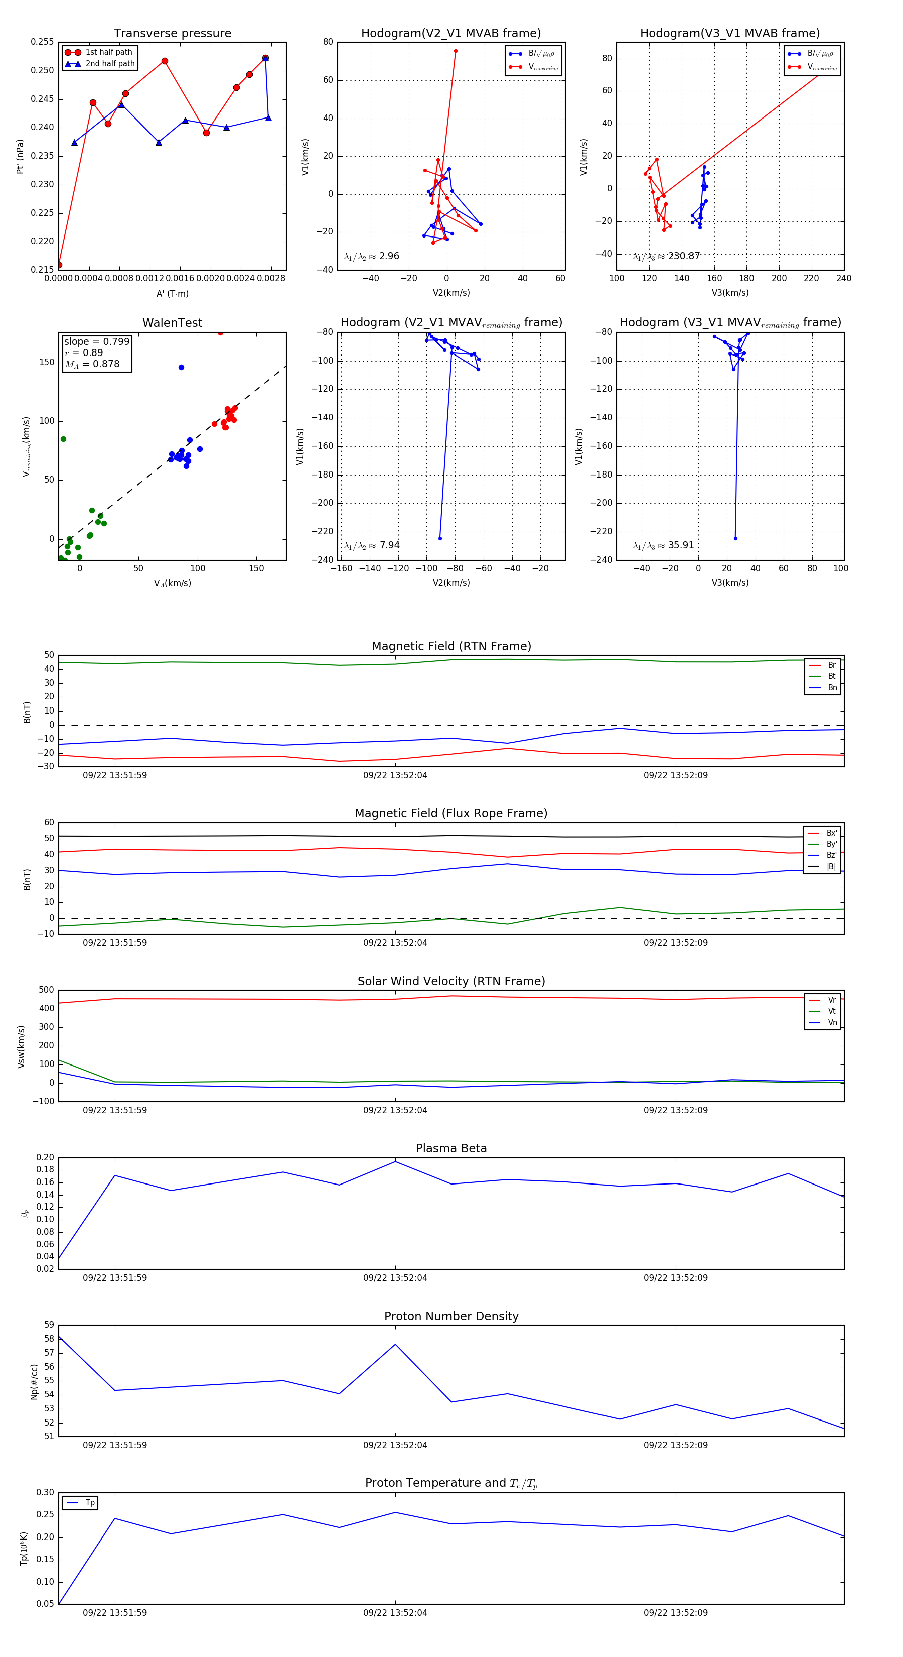Click the 'Magnetic Field (Flux Rope Frame)' title
903x1657 pixels.
(451, 814)
